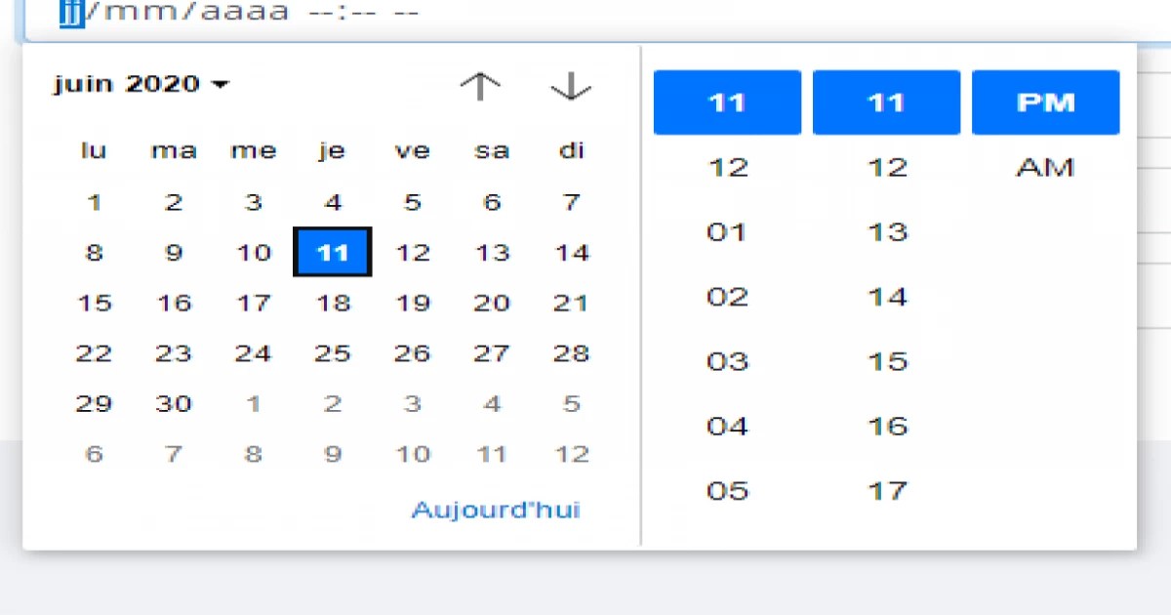
Task: Select day 30, the last day of juin
Action: pyautogui.click(x=174, y=403)
